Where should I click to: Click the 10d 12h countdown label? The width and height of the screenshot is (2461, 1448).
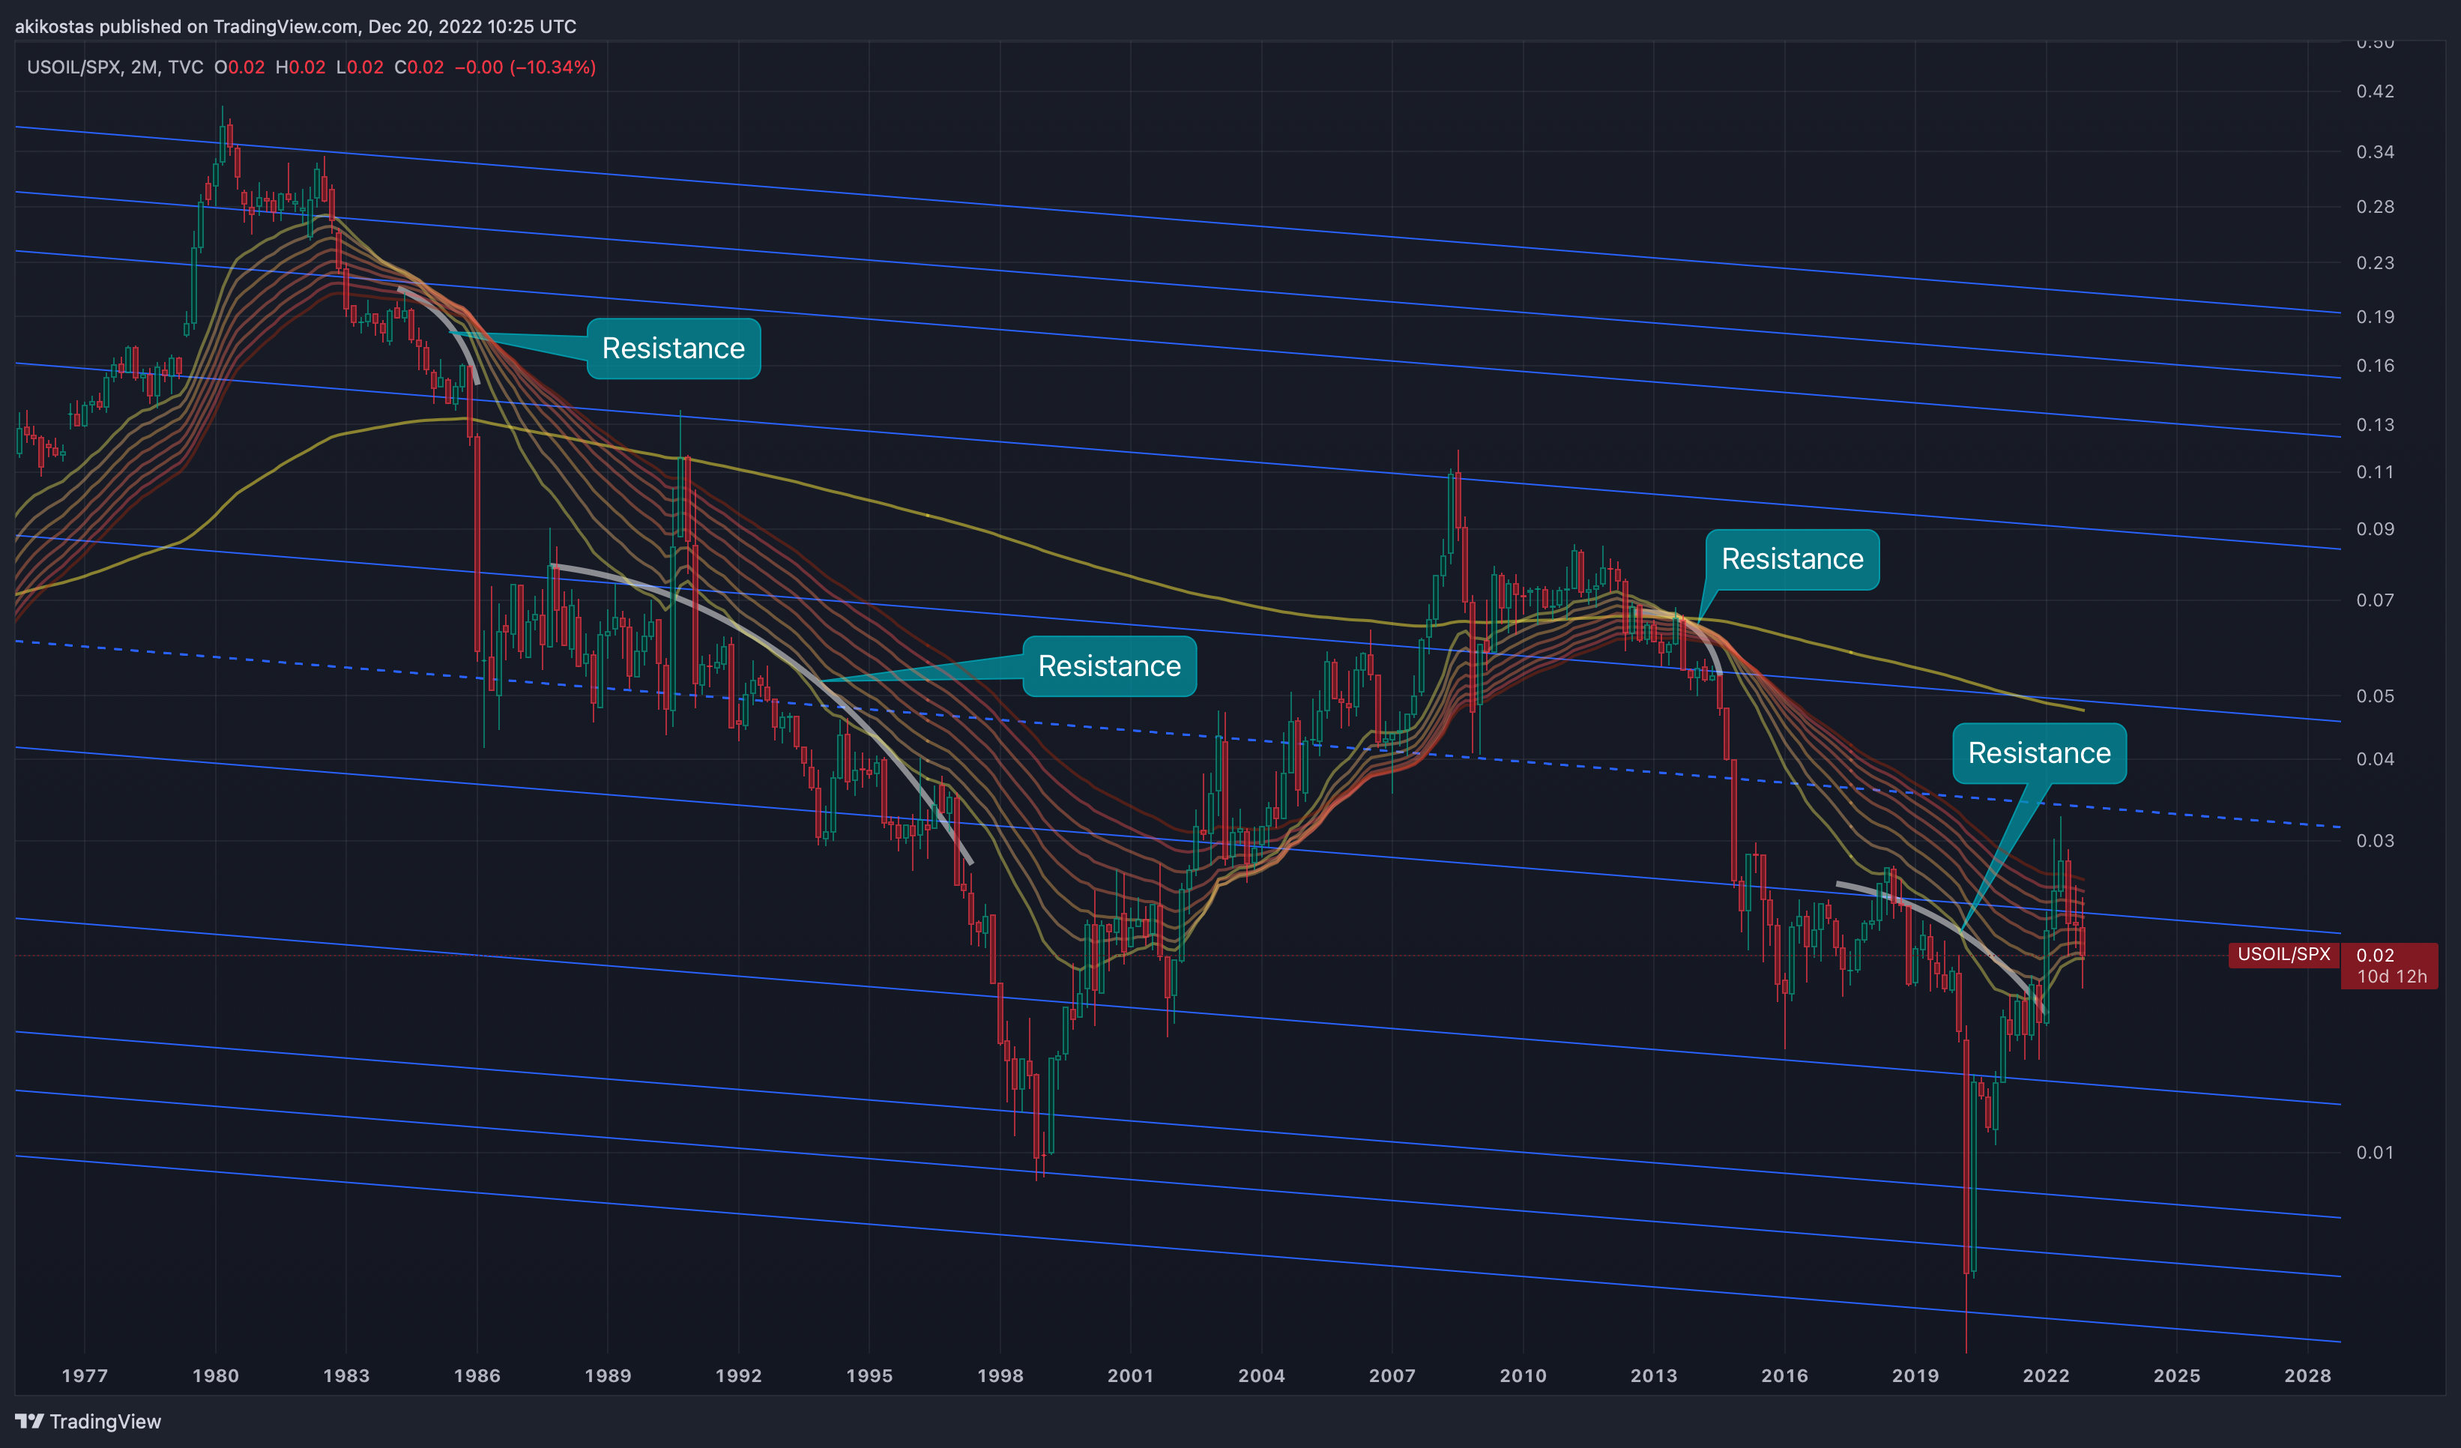click(2391, 977)
